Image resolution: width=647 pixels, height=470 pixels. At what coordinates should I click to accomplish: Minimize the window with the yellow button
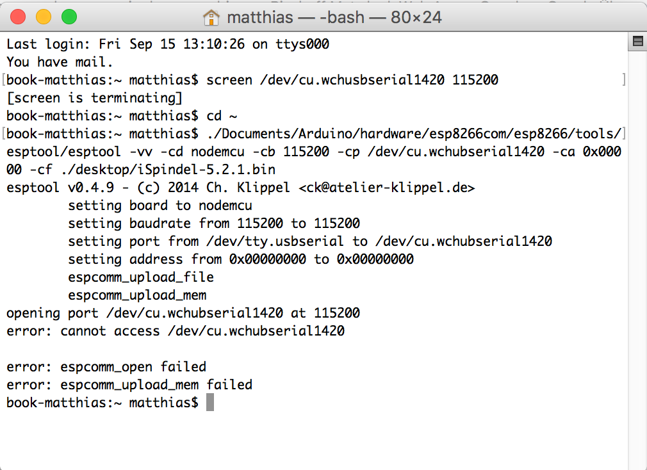coord(44,17)
